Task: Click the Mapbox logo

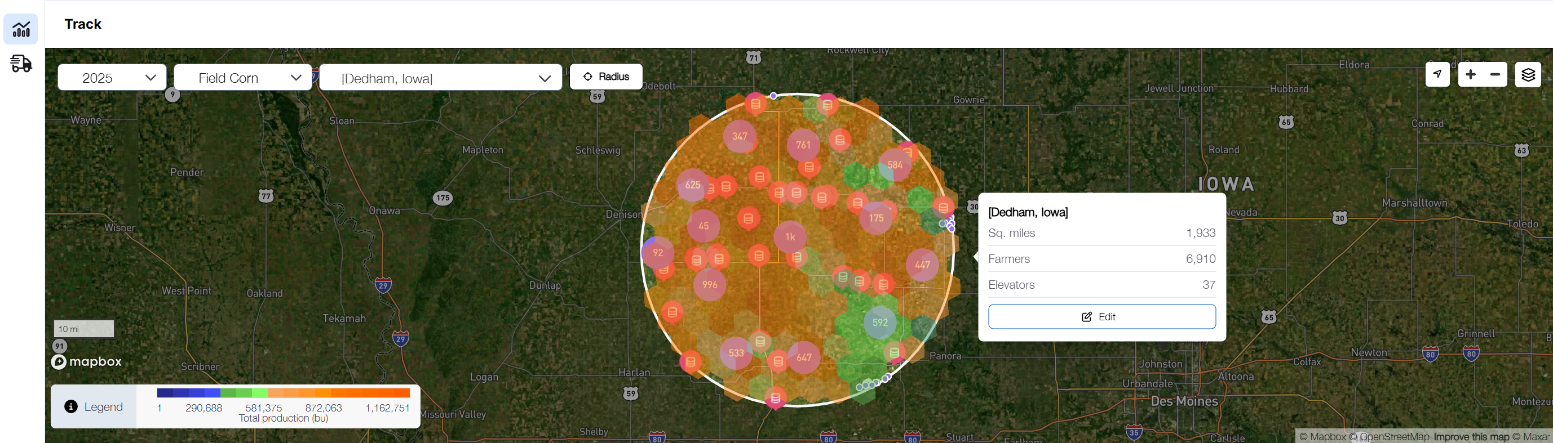Action: click(x=87, y=362)
